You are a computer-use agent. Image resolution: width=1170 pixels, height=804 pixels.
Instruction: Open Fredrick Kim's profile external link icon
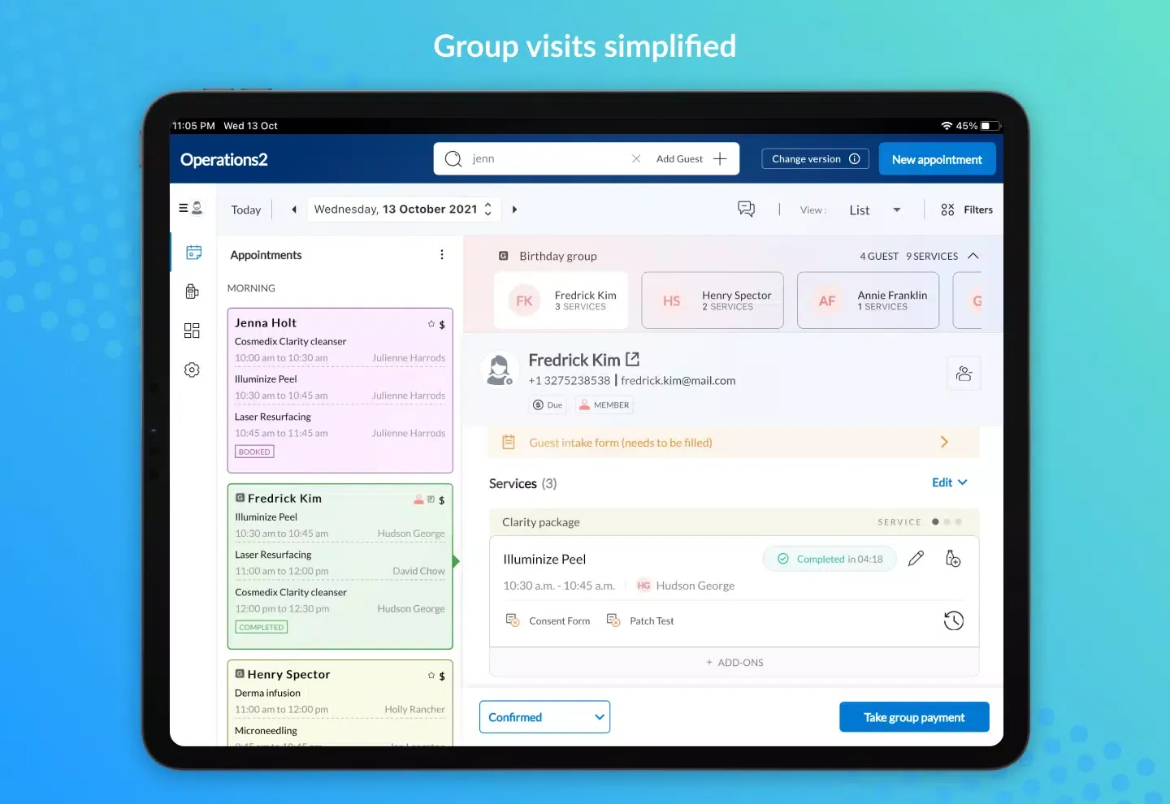click(633, 359)
